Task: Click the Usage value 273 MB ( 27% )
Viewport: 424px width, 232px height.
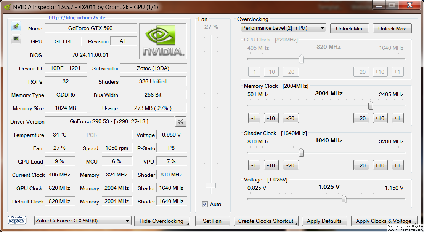Action: 153,108
